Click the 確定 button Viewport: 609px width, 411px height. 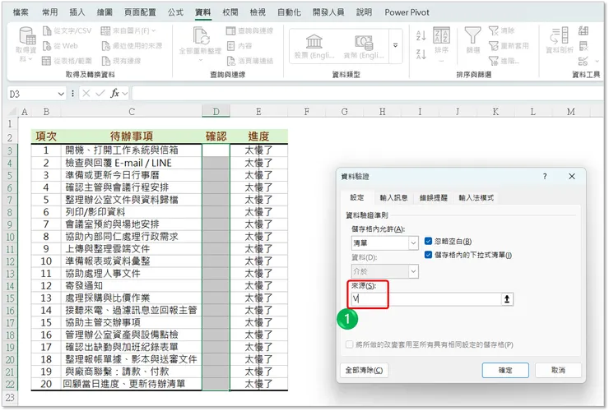coord(505,370)
